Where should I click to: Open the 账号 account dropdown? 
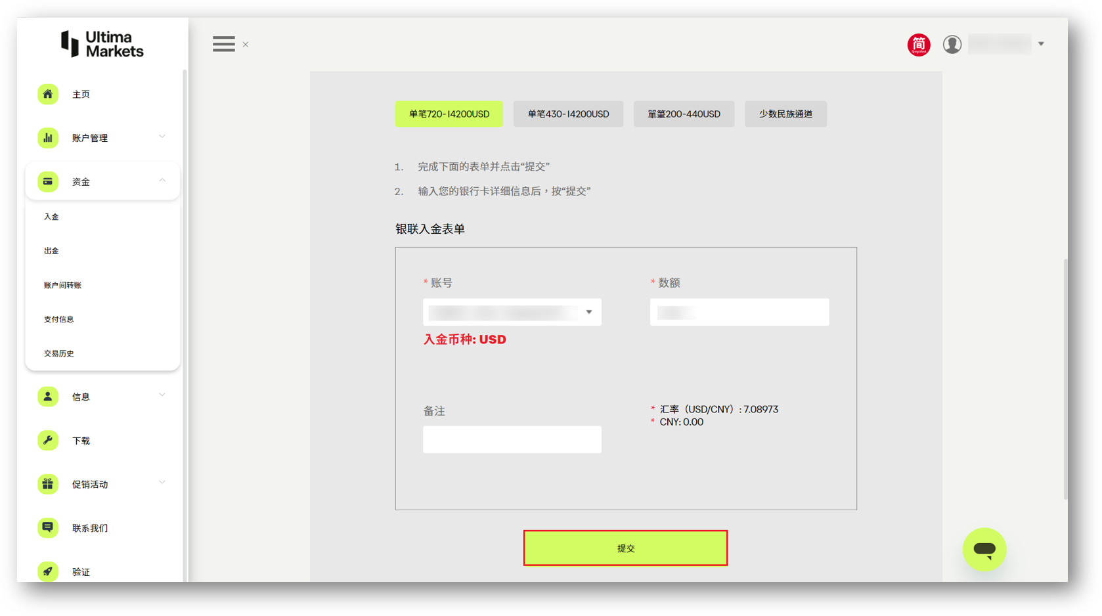[x=512, y=312]
